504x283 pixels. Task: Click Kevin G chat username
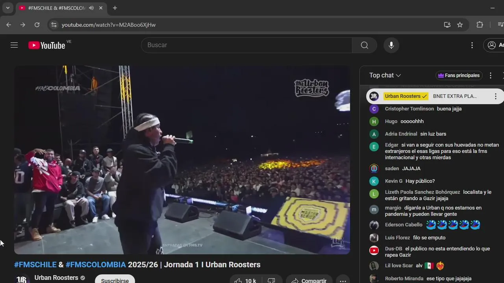[394, 181]
